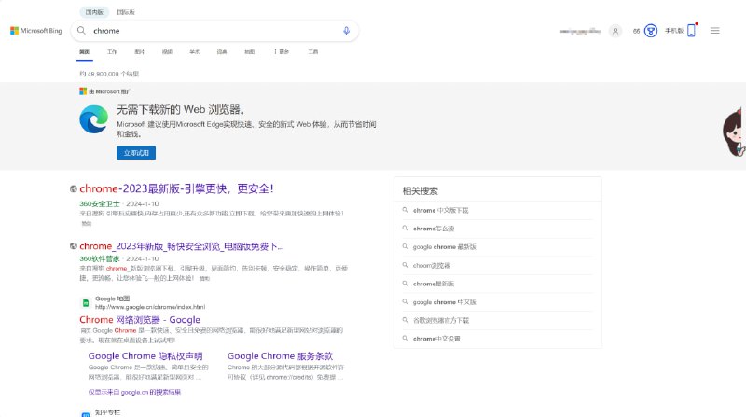Screen dimensions: 746x417
Task: Click the Microsoft logo in promo label
Action: pyautogui.click(x=83, y=91)
